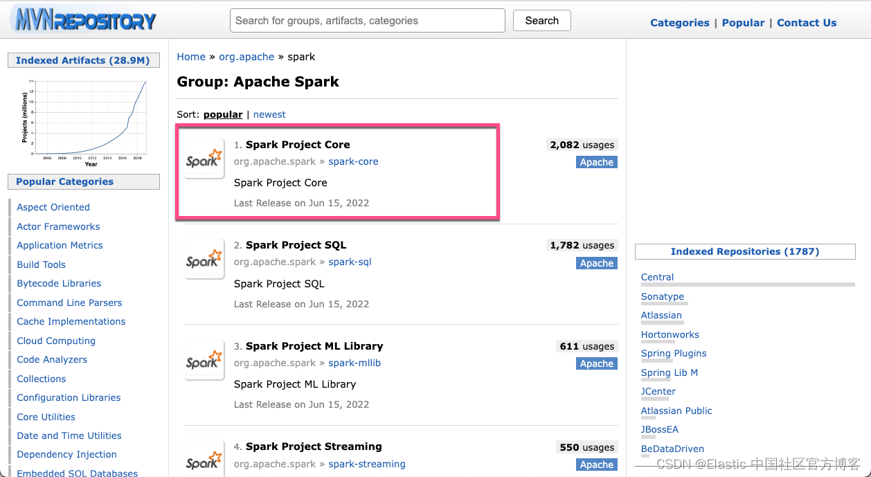
Task: Open the Dependency Injection category link
Action: (x=66, y=454)
